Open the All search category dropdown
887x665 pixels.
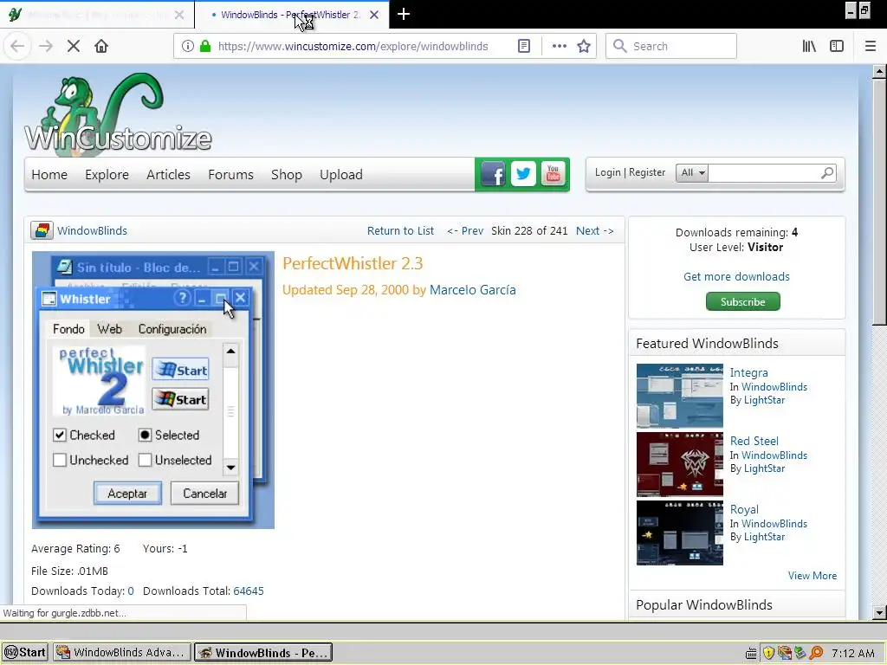tap(691, 172)
